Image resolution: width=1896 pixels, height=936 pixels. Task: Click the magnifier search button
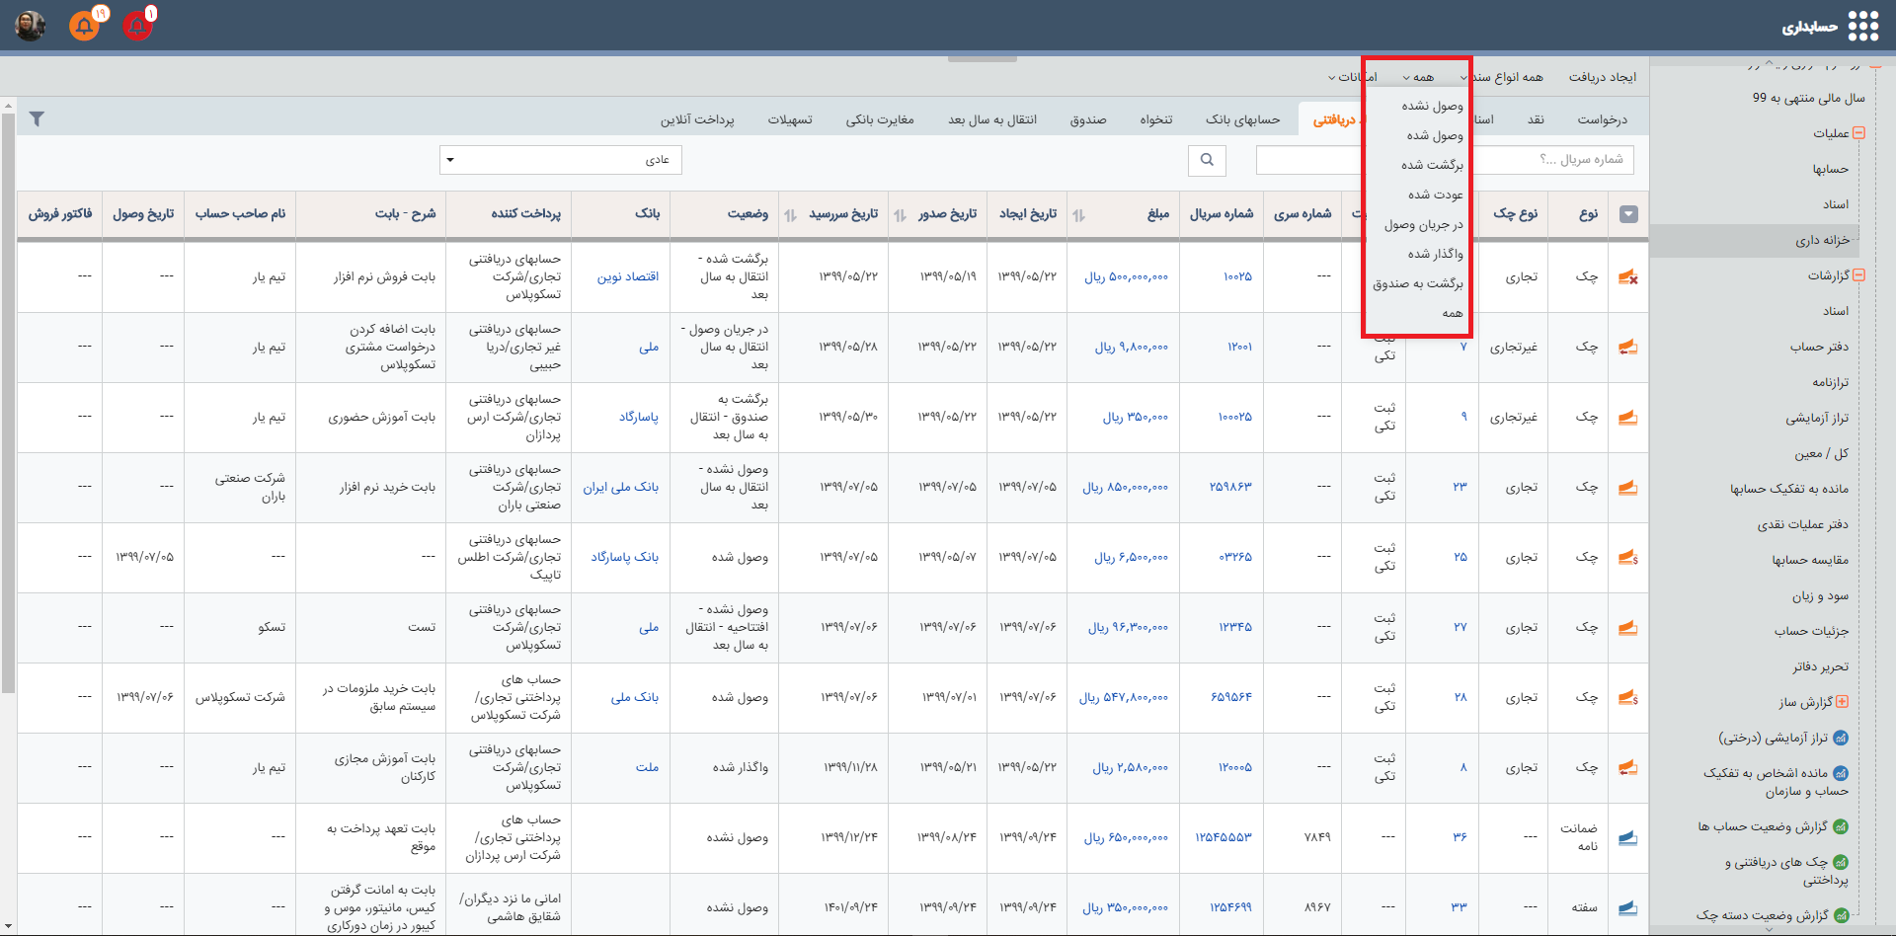pos(1207,160)
